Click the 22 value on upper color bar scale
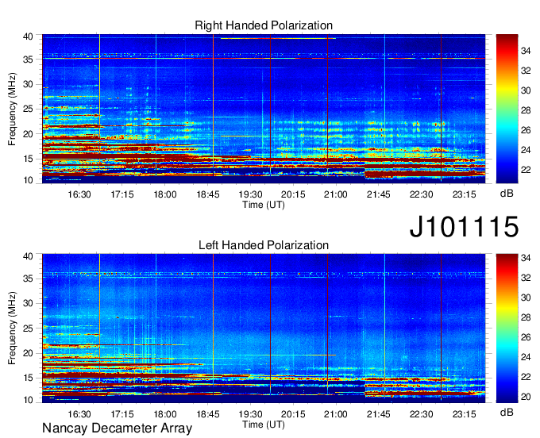Image resolution: width=540 pixels, height=438 pixels. click(x=526, y=170)
